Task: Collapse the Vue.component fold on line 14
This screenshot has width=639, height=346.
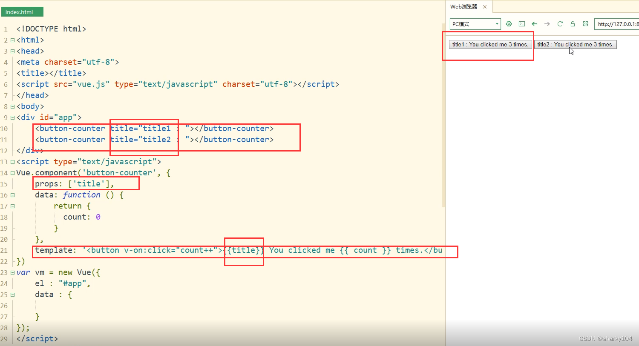Action: pyautogui.click(x=12, y=173)
